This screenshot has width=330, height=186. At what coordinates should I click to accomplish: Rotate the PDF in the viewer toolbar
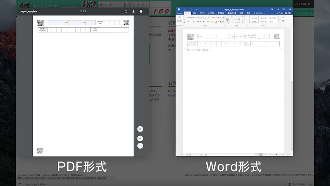pos(126,11)
